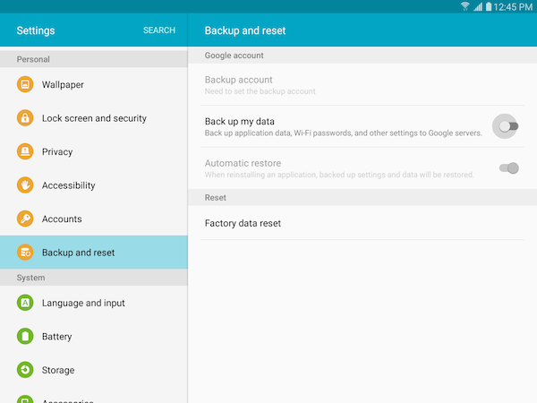This screenshot has height=403, width=537.
Task: Tap the Google servers backup description text
Action: pos(343,133)
